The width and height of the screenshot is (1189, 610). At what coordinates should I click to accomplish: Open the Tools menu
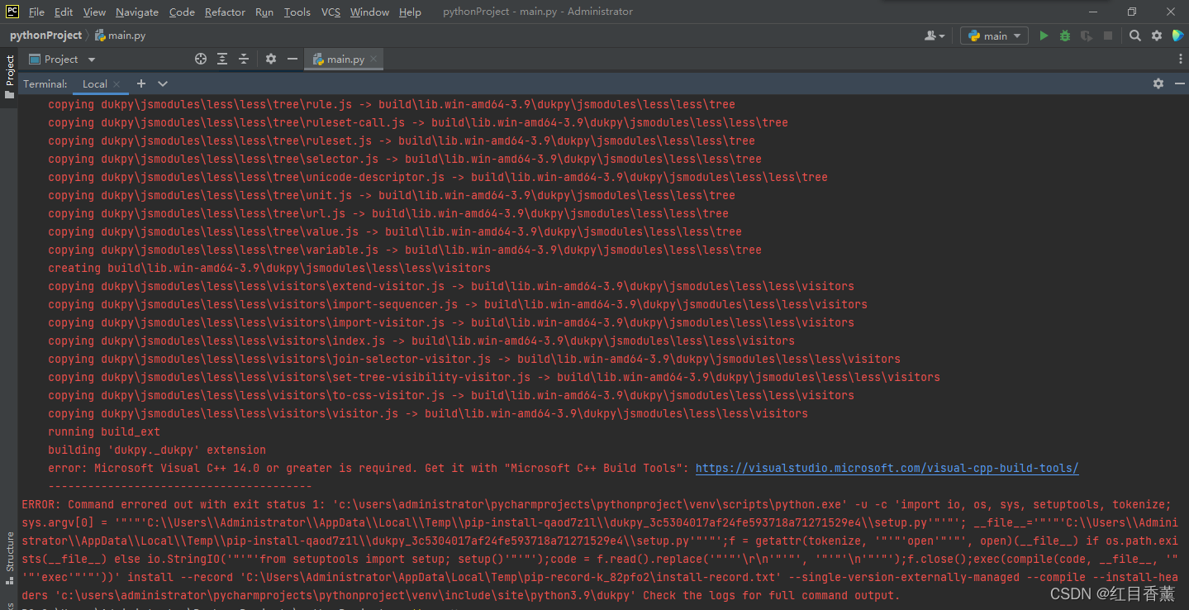coord(297,12)
